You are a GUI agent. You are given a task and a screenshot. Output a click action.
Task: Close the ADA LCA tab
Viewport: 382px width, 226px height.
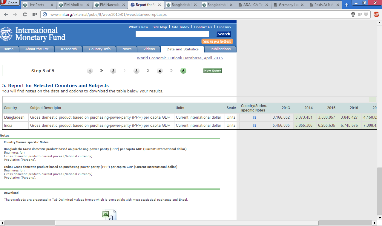pyautogui.click(x=267, y=5)
